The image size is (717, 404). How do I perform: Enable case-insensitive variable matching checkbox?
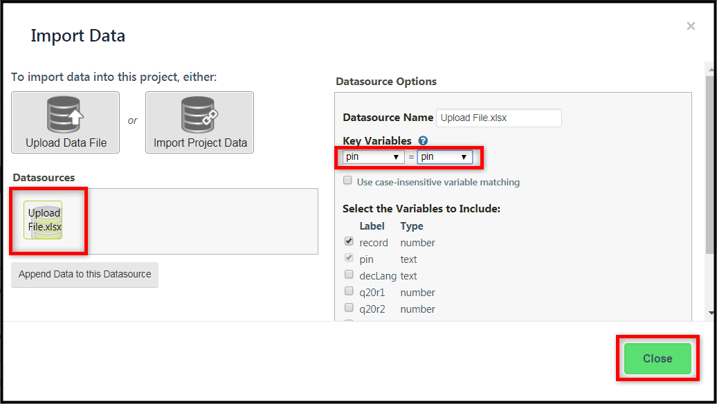[347, 180]
